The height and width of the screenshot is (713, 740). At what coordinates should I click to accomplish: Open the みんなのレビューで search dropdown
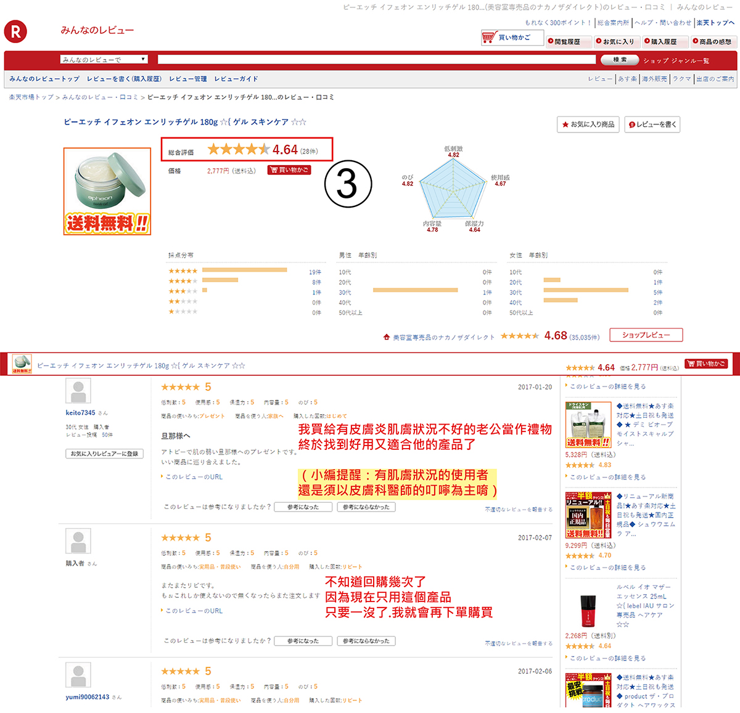tap(104, 60)
